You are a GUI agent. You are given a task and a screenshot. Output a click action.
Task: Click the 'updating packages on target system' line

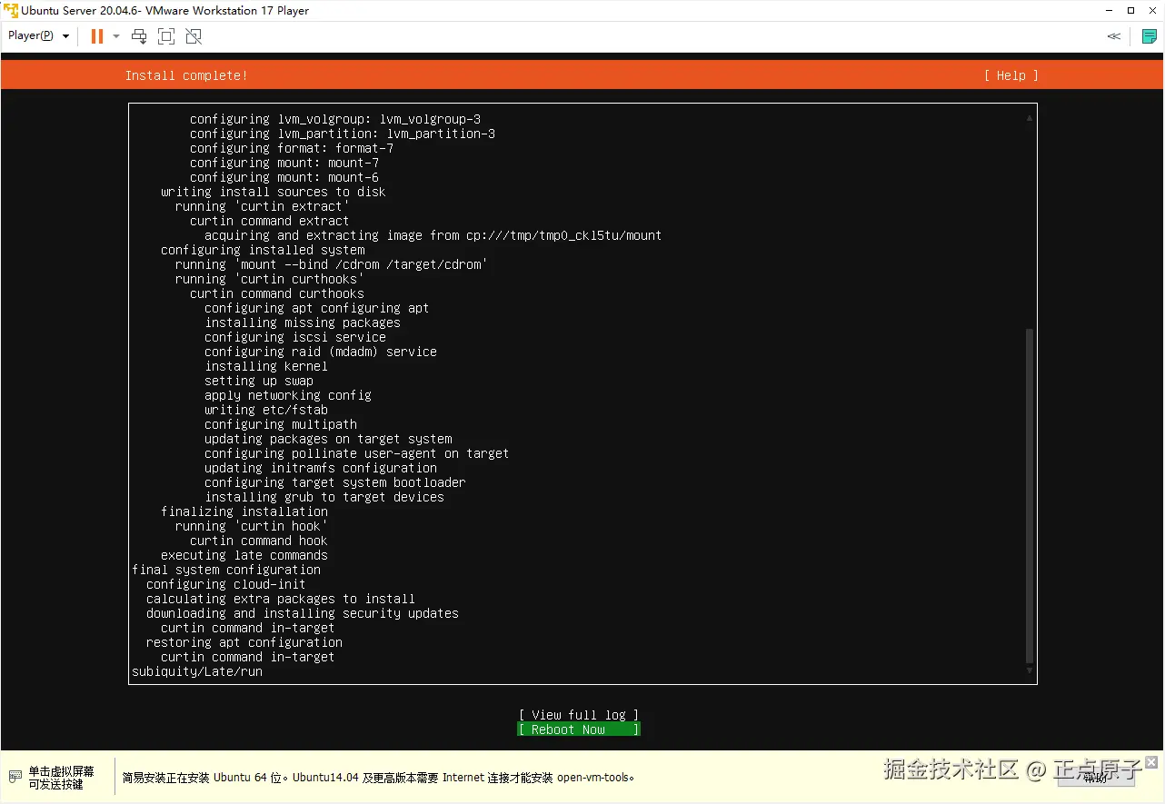click(x=328, y=439)
